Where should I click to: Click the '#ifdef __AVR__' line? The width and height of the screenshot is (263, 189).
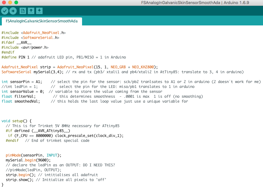point(17,43)
